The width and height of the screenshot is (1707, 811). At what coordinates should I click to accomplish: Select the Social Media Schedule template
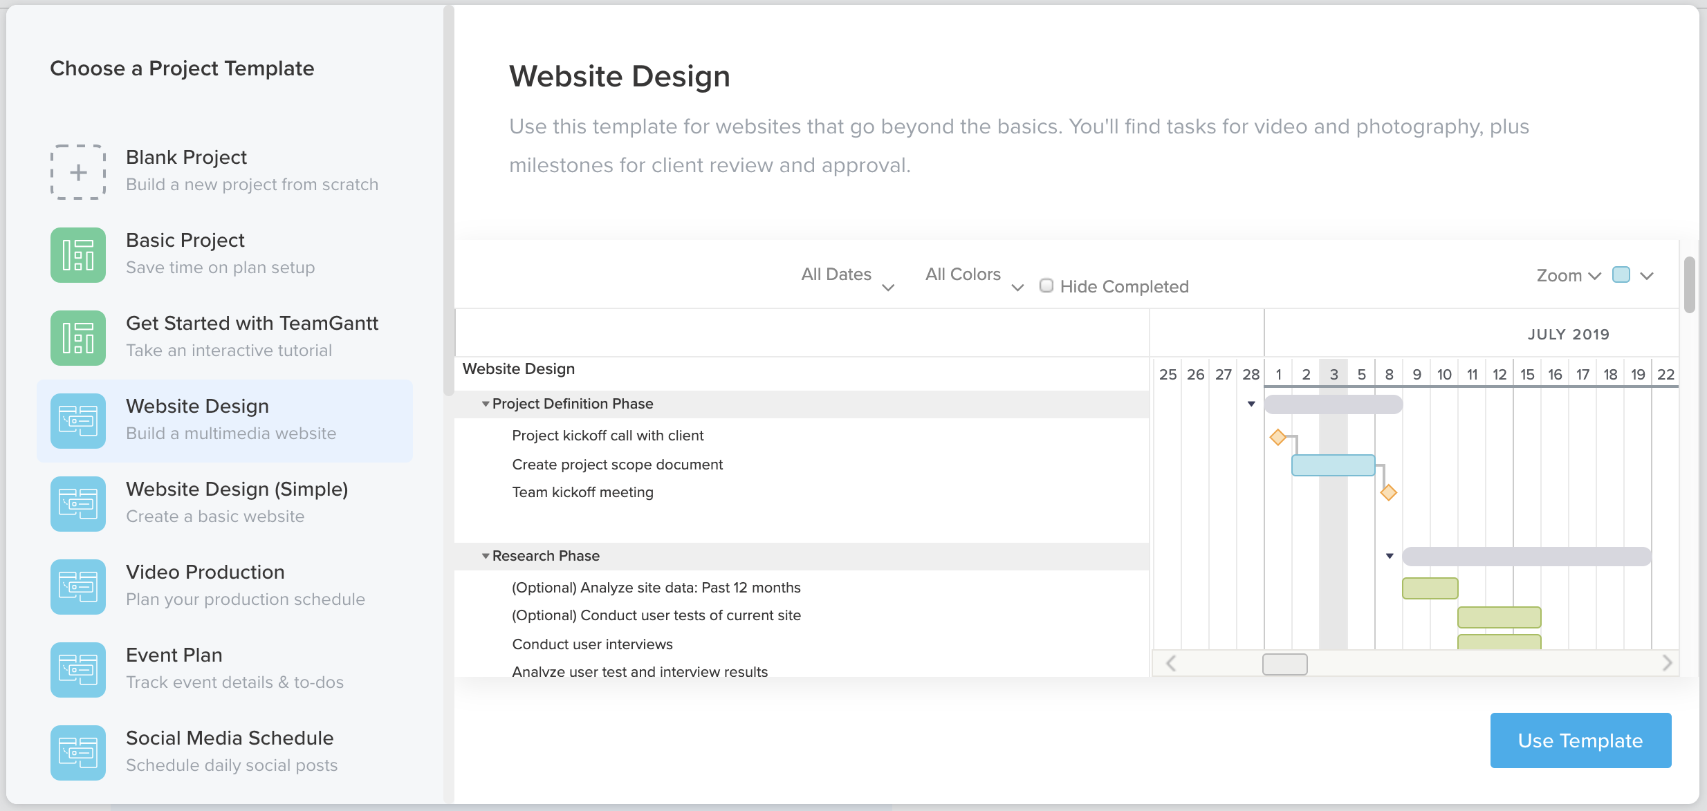[225, 753]
